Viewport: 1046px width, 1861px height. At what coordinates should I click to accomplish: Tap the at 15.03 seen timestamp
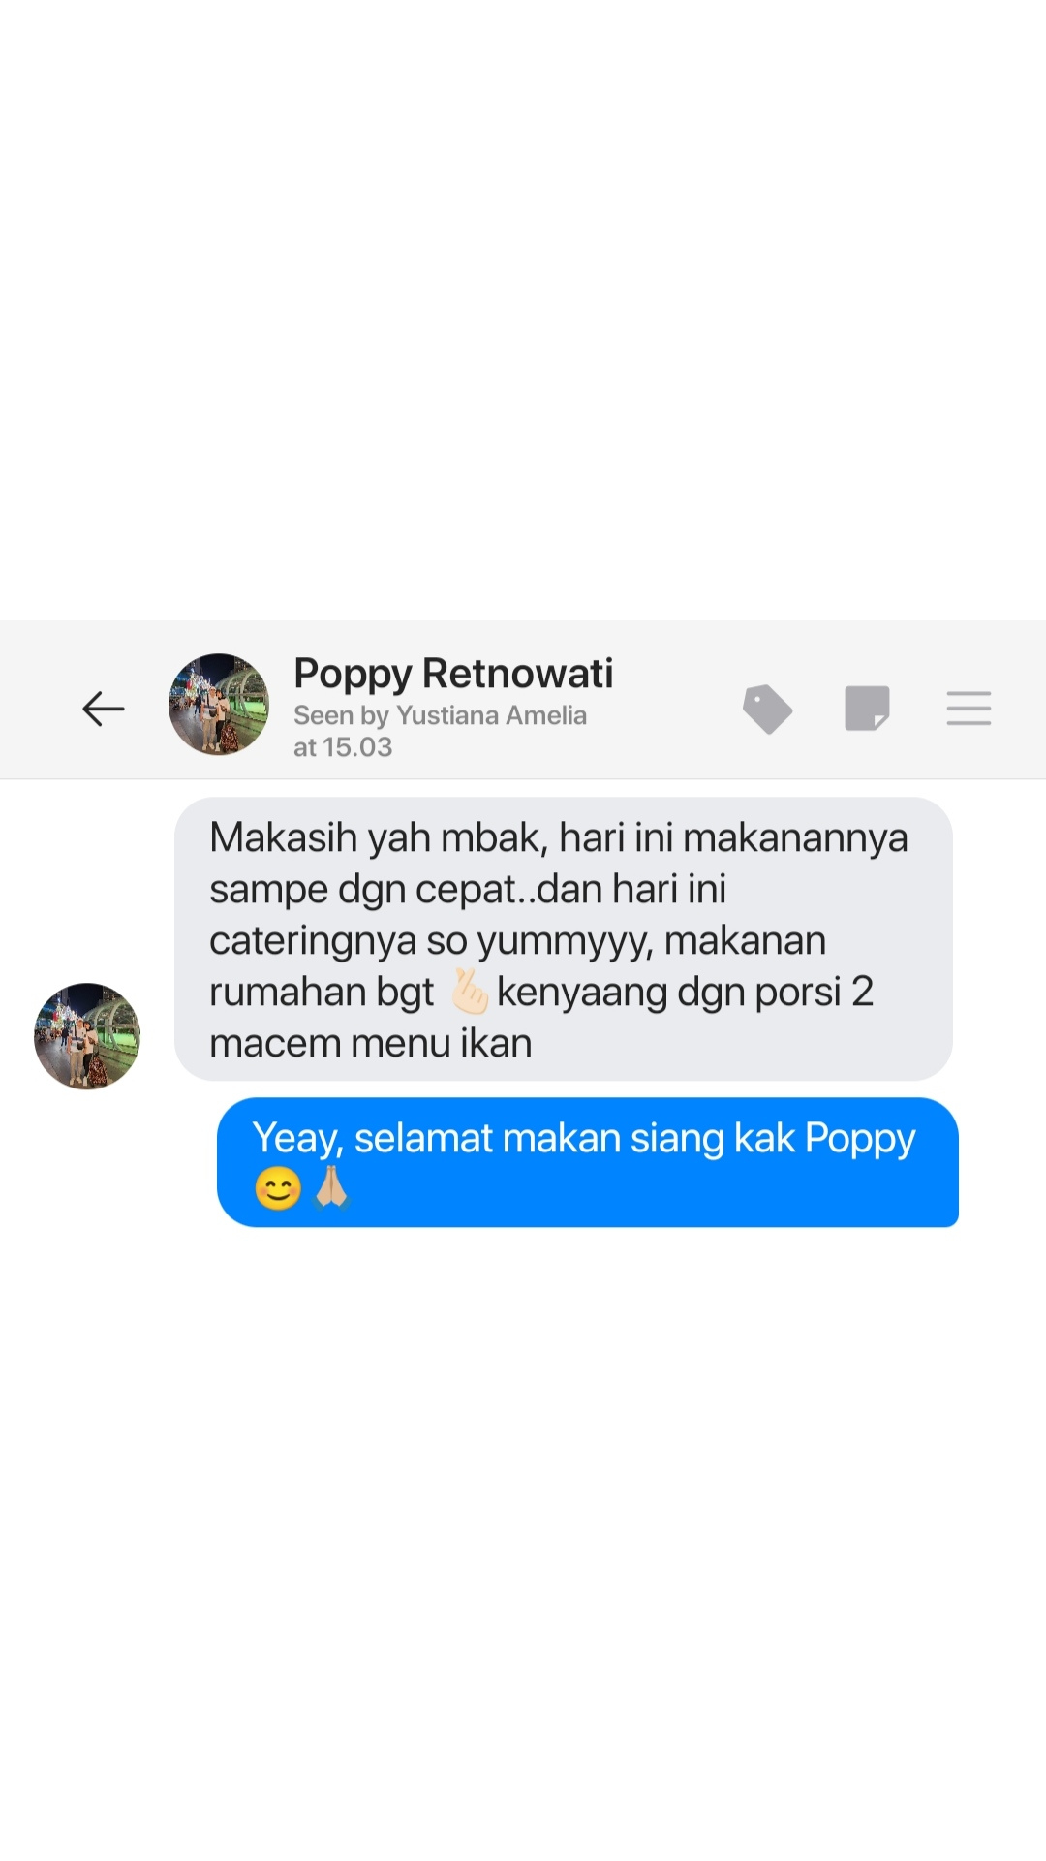pos(343,747)
